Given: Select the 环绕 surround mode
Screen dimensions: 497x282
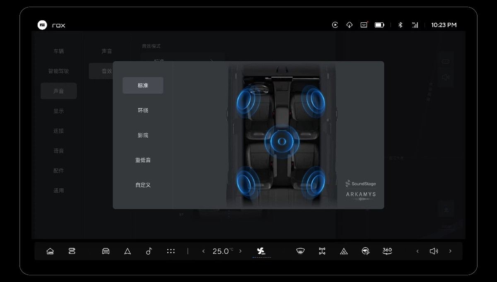Looking at the screenshot, I should pos(143,110).
